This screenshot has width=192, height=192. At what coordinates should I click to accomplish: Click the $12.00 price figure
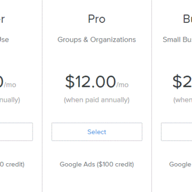pyautogui.click(x=91, y=82)
